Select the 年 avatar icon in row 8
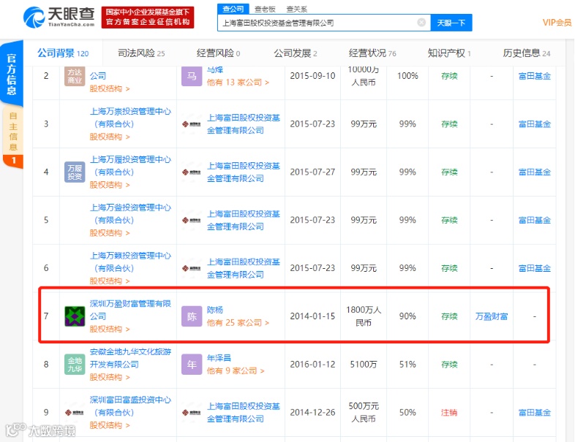The width and height of the screenshot is (575, 442). [192, 365]
